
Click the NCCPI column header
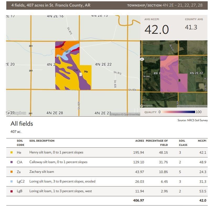pyautogui.click(x=202, y=141)
